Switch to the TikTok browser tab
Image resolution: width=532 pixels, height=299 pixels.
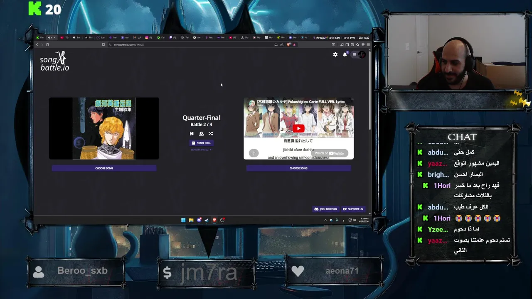tap(89, 38)
